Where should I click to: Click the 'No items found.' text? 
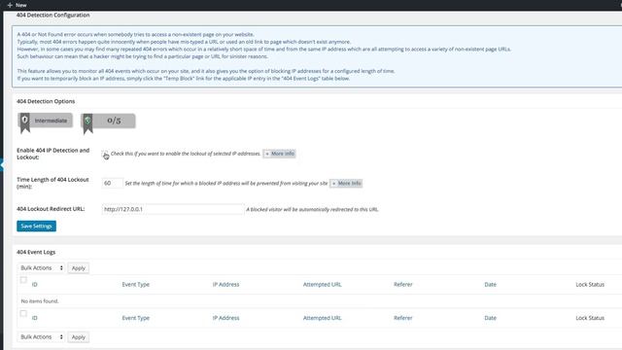tap(40, 301)
